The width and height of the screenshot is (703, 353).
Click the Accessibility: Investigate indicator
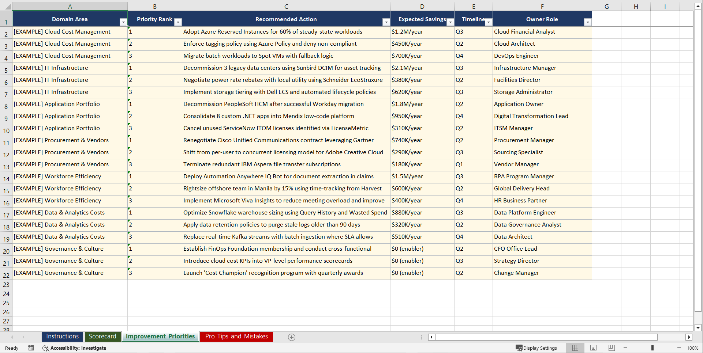click(x=75, y=348)
